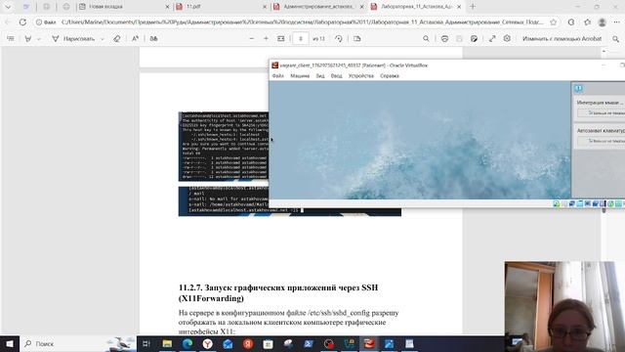Switch to the VirtualBox taskbar icon
The image size is (625, 352).
click(369, 343)
